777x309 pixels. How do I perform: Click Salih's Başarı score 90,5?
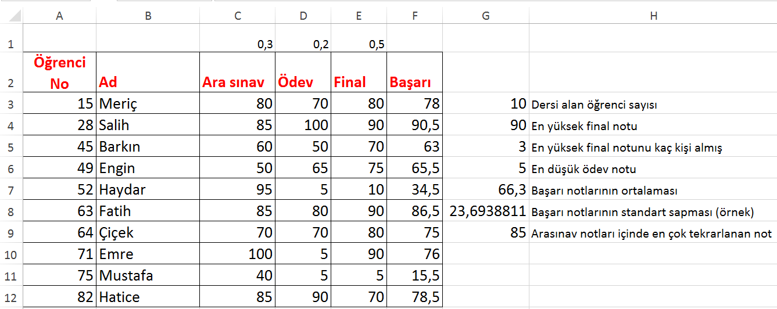[414, 125]
